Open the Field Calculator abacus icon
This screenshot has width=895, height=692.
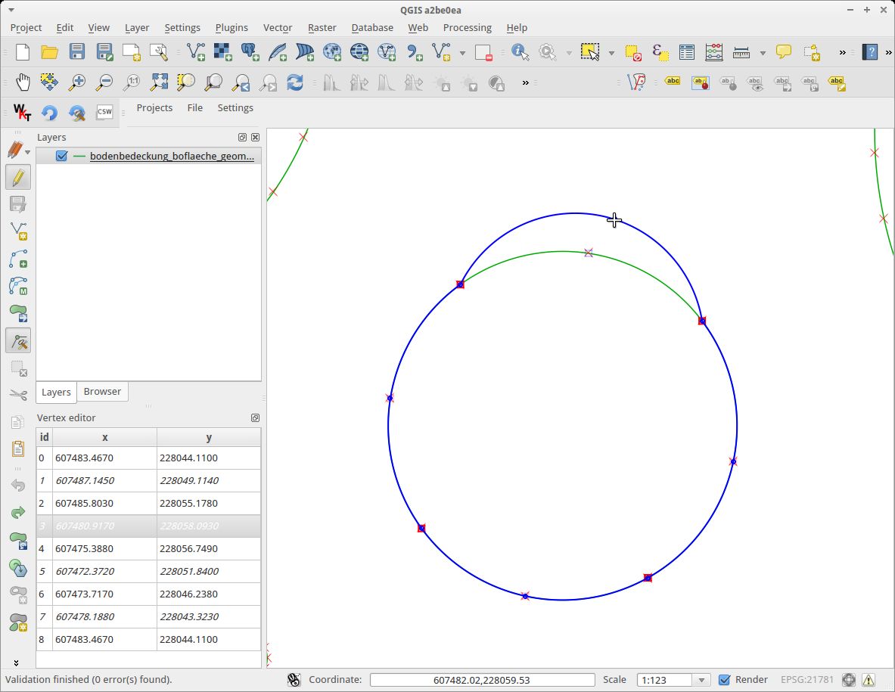click(713, 52)
